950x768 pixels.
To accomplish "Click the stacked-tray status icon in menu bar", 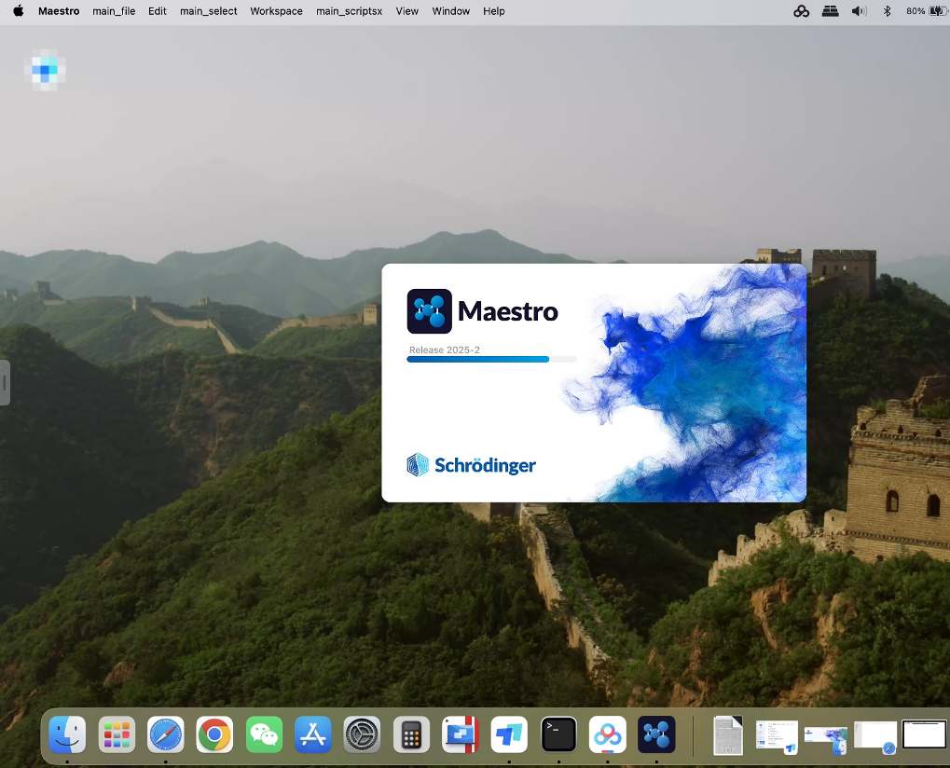I will coord(830,11).
